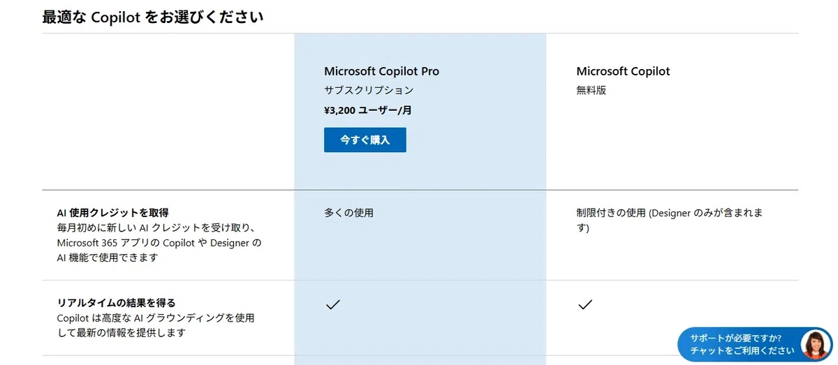This screenshot has height=365, width=838.
Task: Click the 最適な Copilot をお選びください page heading
Action: (x=153, y=17)
